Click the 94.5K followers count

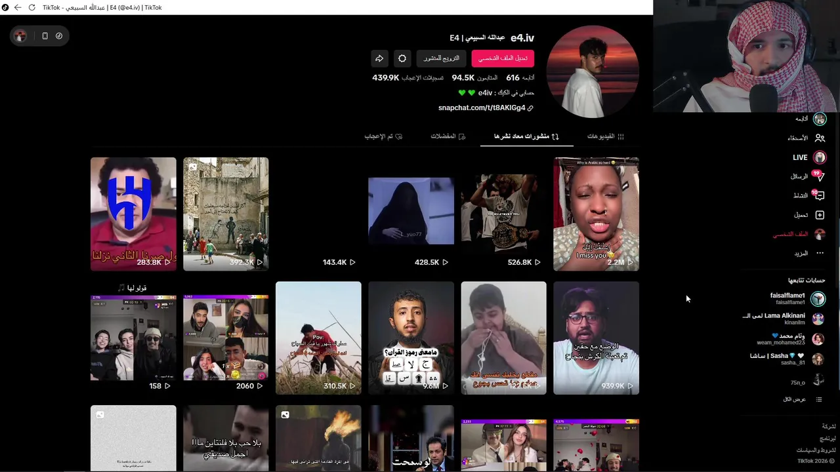[463, 77]
